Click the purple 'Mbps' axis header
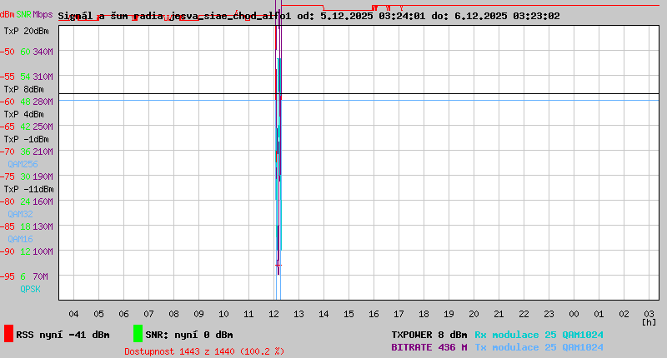Image resolution: width=667 pixels, height=358 pixels. pyautogui.click(x=43, y=15)
